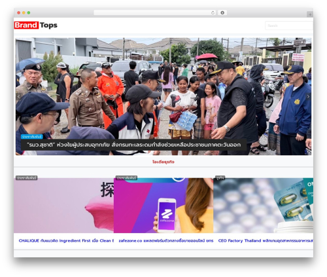Screen dimensions: 327x277
Task: Go to next slide with right arrow
Action: point(308,96)
